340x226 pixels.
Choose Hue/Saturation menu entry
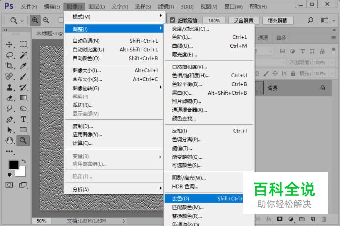pyautogui.click(x=209, y=75)
